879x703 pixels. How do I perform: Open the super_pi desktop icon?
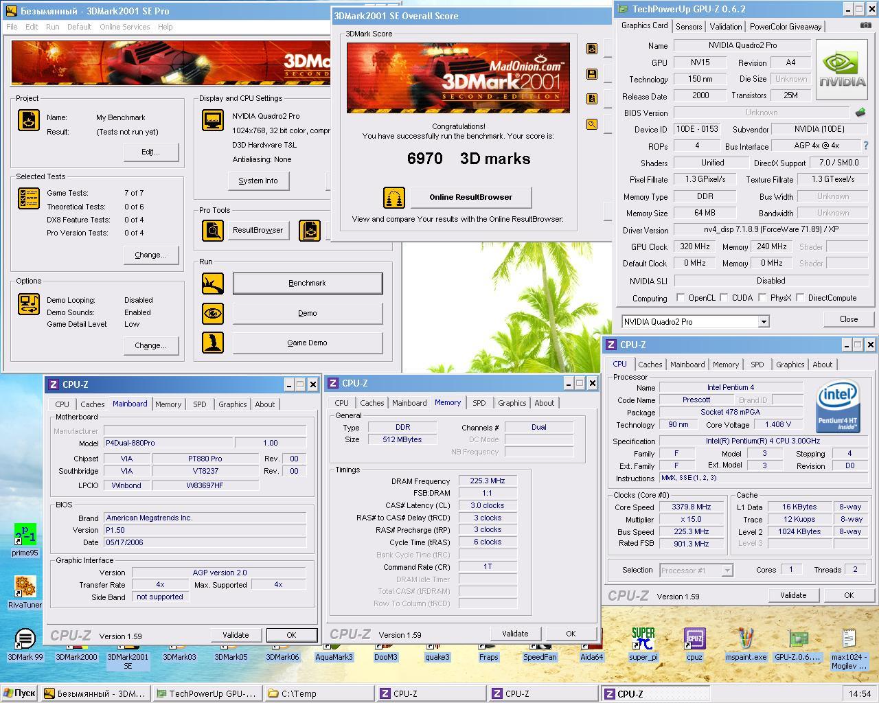pyautogui.click(x=643, y=644)
